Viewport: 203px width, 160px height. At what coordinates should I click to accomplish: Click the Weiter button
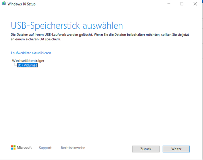(x=176, y=149)
